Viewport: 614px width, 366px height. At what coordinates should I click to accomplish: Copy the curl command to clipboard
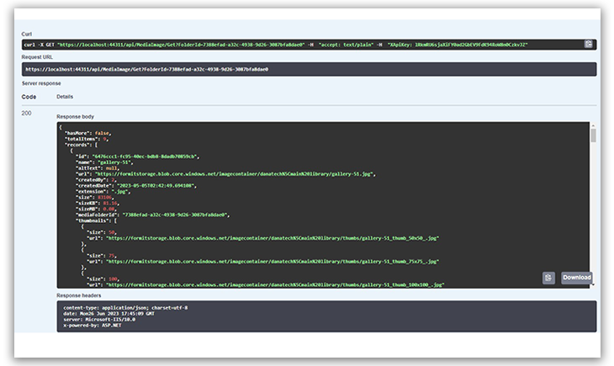coord(590,44)
